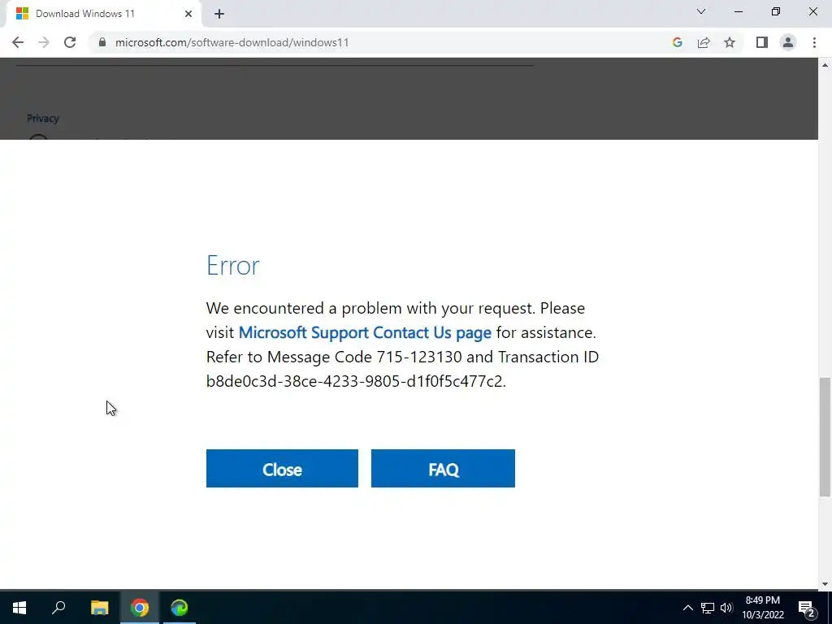This screenshot has width=832, height=624.
Task: Open a new browser tab
Action: click(x=219, y=14)
